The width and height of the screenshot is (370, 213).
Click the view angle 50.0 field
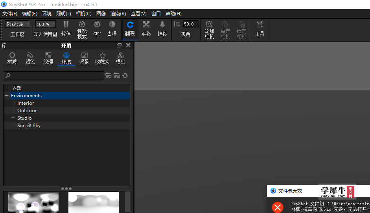[x=191, y=24]
